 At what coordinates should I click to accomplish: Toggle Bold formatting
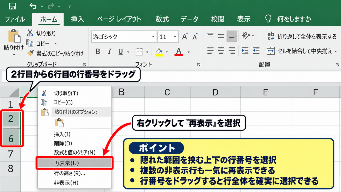98,51
